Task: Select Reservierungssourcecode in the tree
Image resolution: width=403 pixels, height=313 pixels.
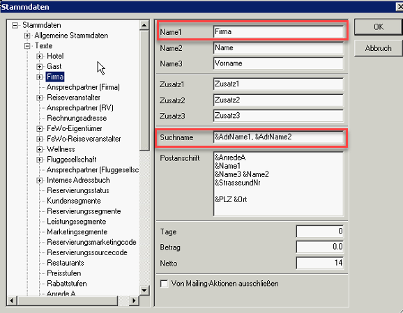Action: point(87,252)
